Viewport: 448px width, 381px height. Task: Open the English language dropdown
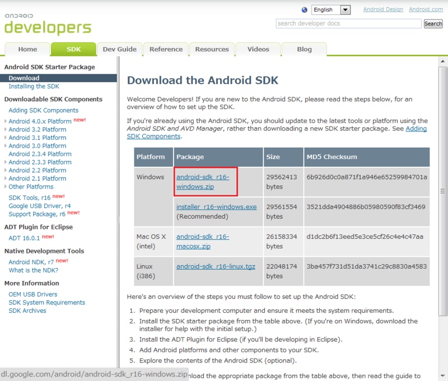point(331,10)
